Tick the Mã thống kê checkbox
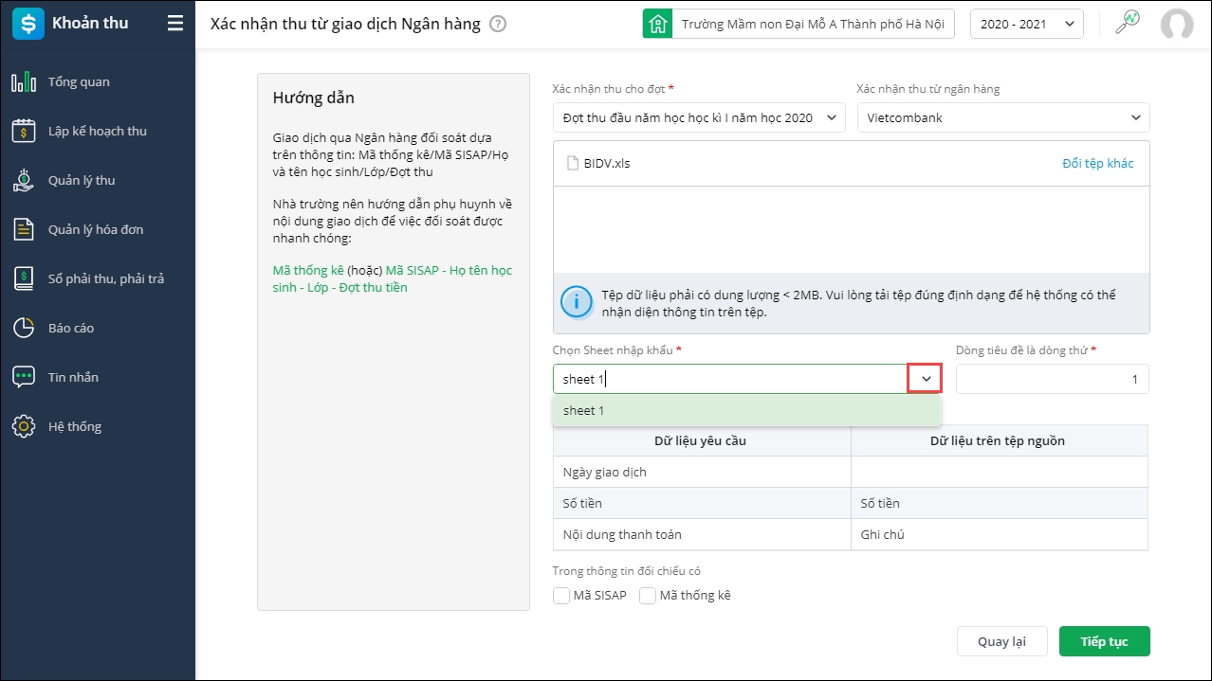Screen dimensions: 1212x681 (648, 596)
